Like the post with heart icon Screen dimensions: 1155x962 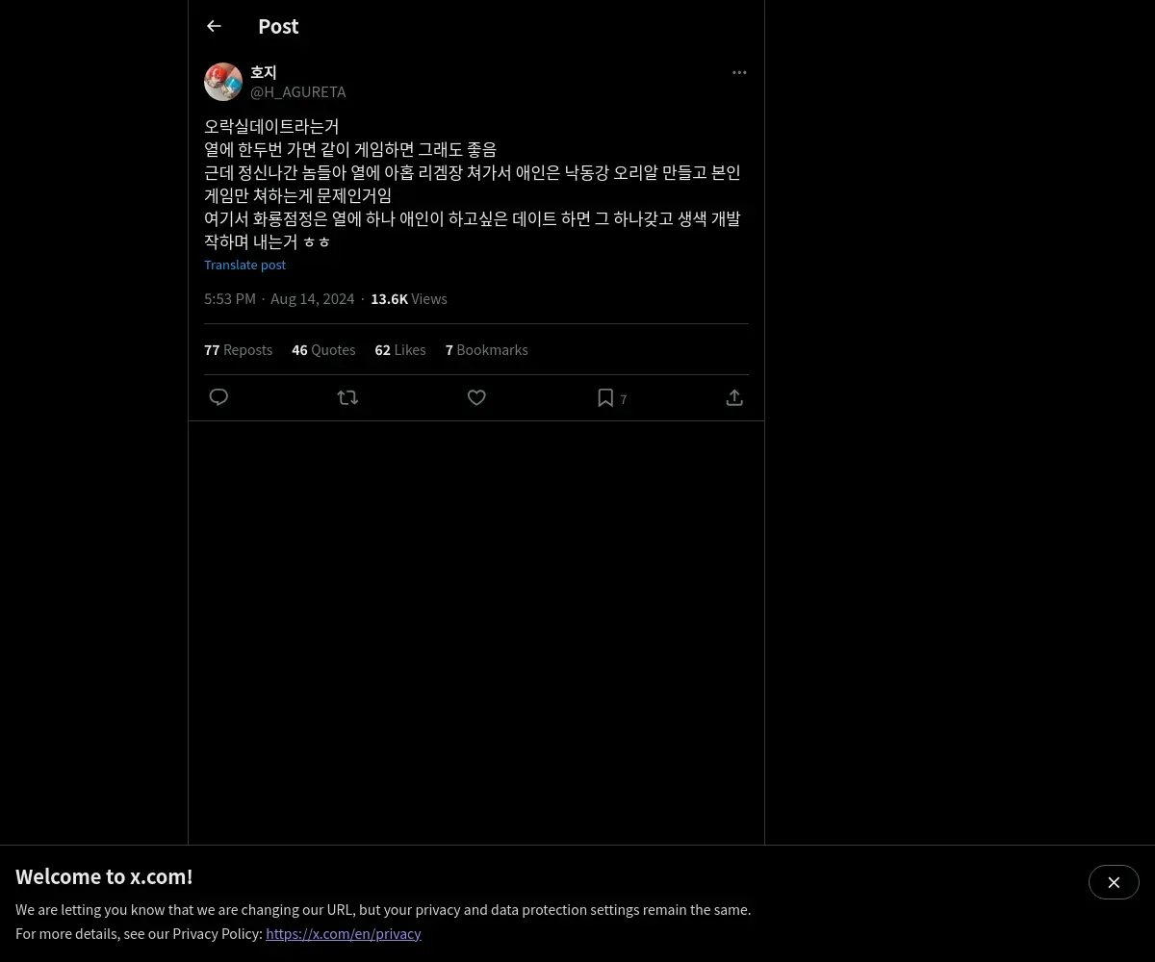click(476, 397)
